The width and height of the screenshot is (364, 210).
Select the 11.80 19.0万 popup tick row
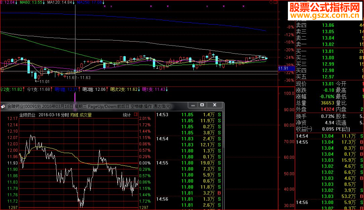(x=189, y=163)
